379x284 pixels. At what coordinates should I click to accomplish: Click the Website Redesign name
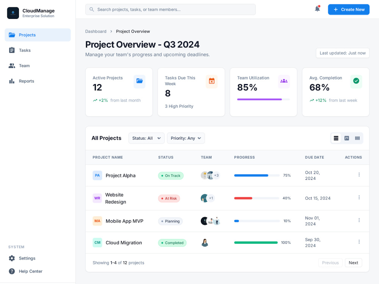[x=116, y=198]
